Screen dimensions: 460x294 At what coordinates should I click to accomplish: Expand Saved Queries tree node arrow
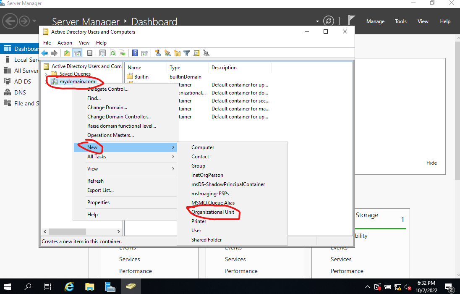pyautogui.click(x=46, y=74)
